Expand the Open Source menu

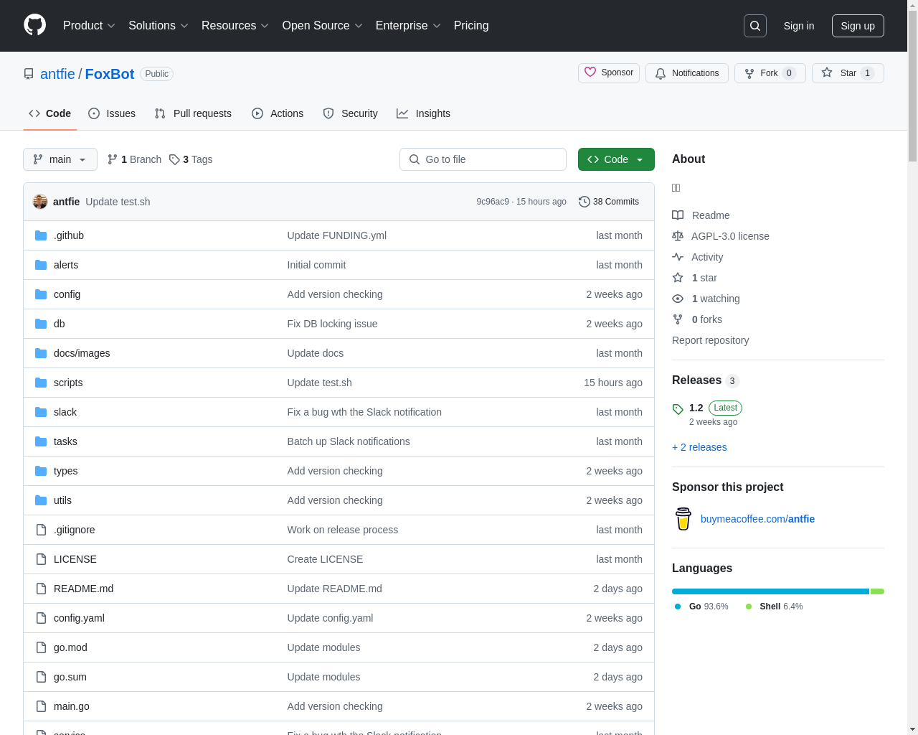(323, 26)
